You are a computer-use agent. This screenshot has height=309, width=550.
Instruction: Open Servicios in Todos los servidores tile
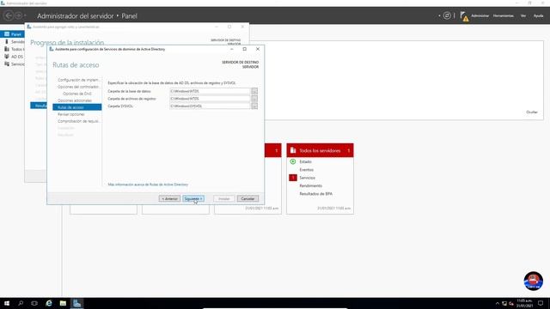308,178
